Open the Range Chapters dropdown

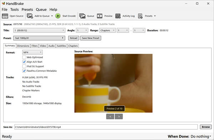point(107,30)
